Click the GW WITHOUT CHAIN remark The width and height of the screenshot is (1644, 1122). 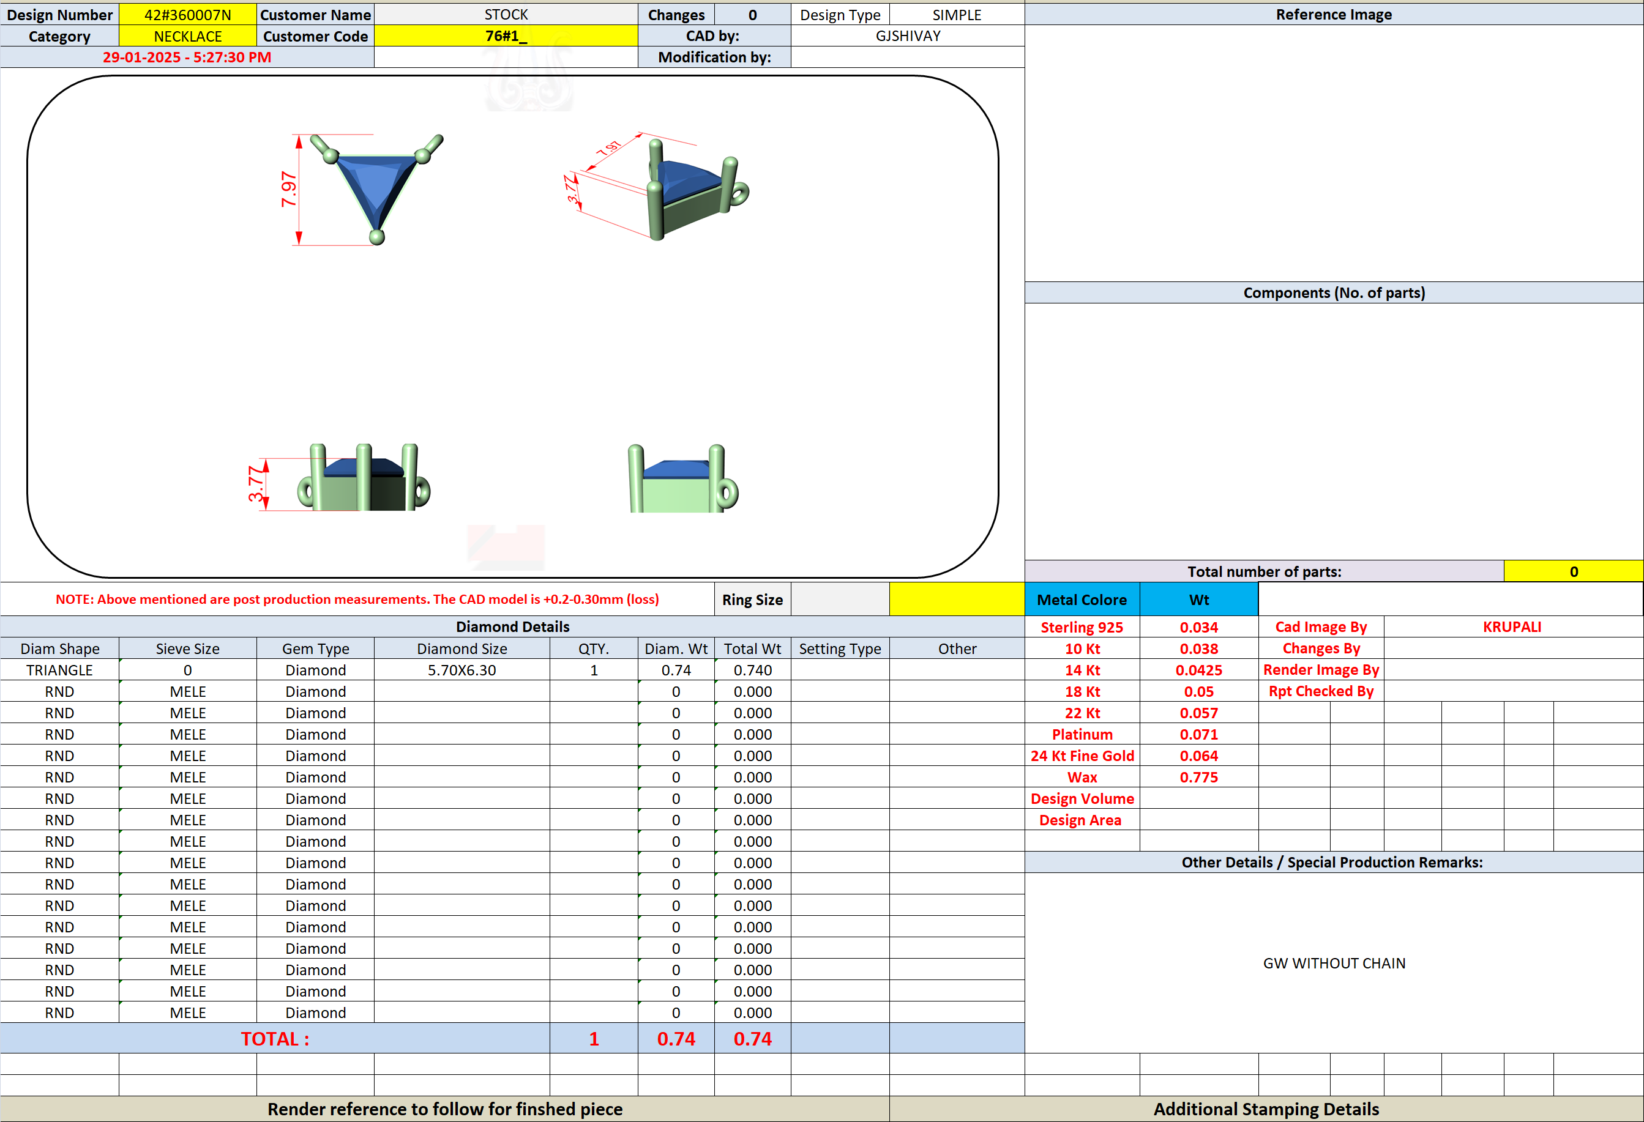pyautogui.click(x=1334, y=963)
